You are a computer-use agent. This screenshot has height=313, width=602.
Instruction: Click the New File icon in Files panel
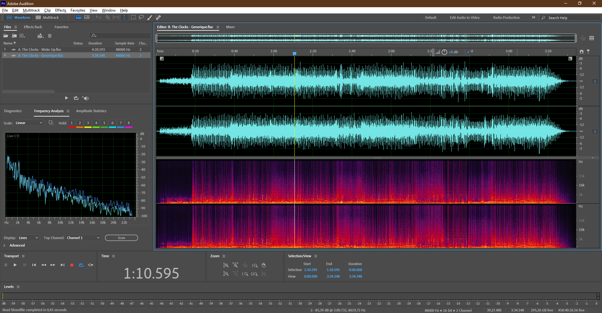pyautogui.click(x=22, y=36)
